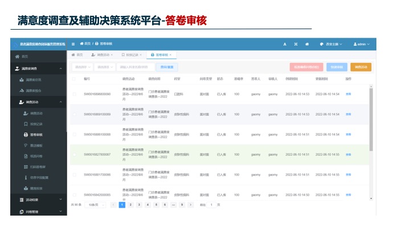410x231 pixels.
Task: Open the 满意度总览 sidebar item
Action: [39, 80]
